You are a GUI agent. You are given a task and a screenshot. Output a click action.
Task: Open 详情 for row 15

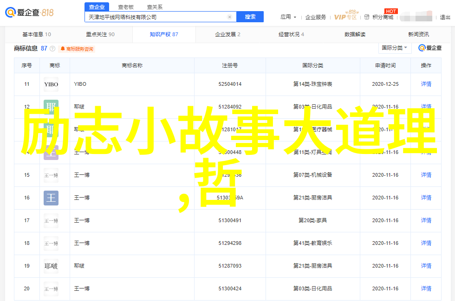point(426,175)
